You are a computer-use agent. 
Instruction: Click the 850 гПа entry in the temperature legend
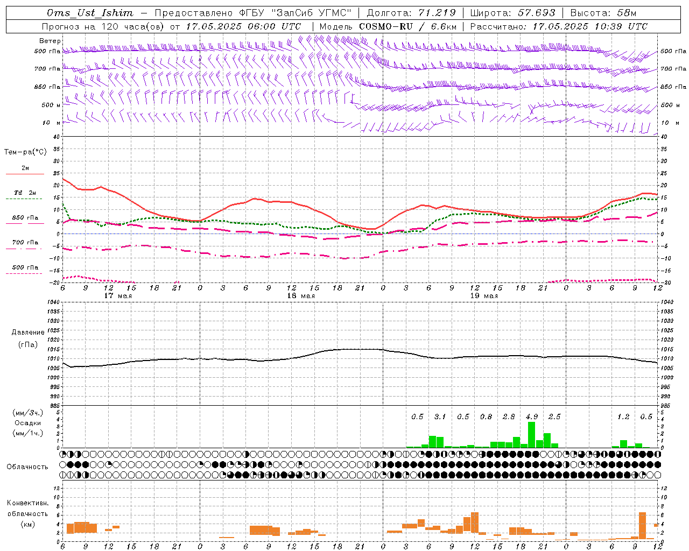click(25, 218)
